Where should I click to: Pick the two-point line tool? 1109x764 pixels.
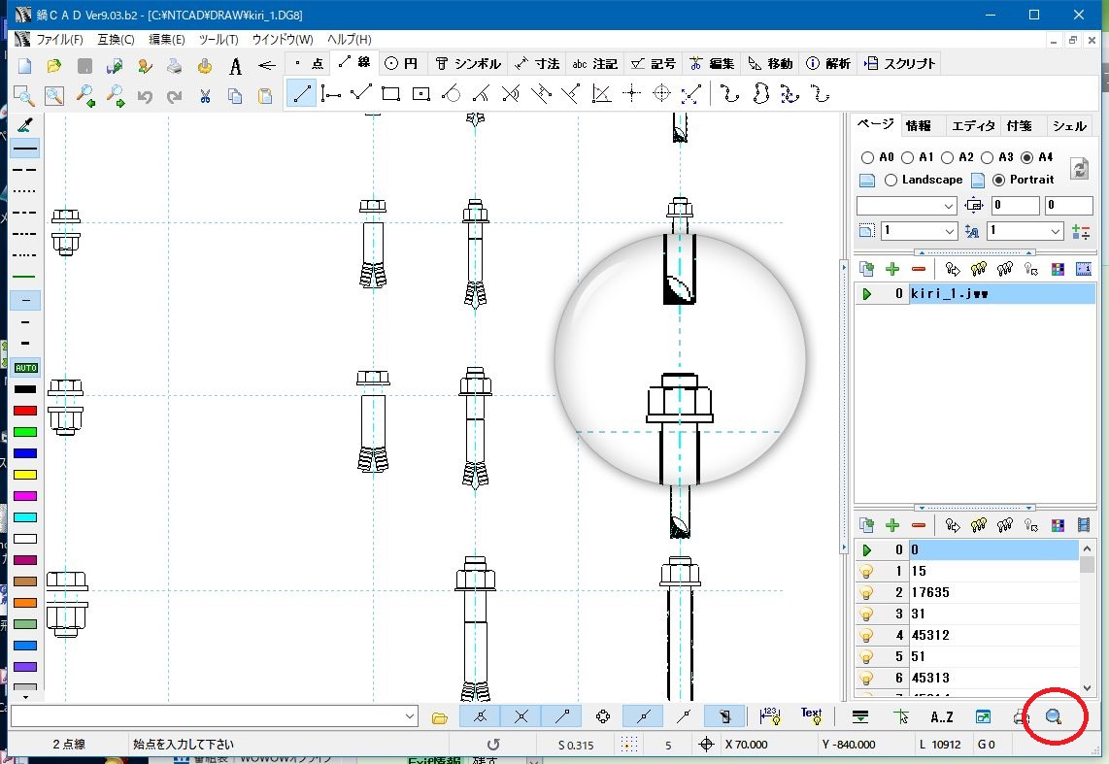point(301,93)
